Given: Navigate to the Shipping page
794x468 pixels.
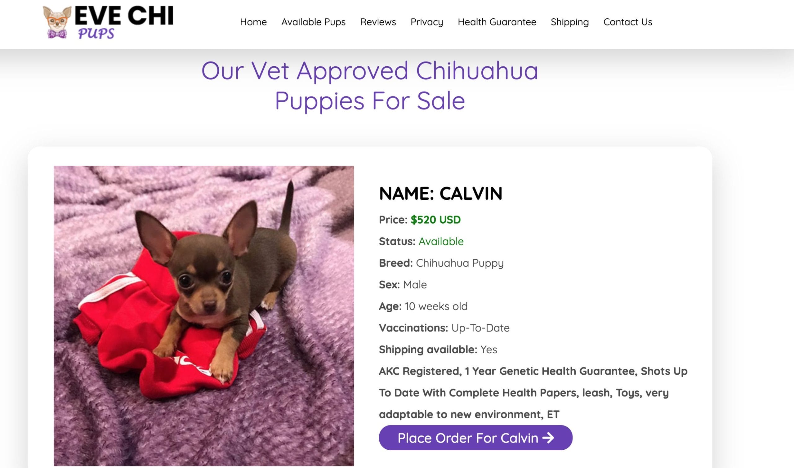Looking at the screenshot, I should tap(569, 22).
